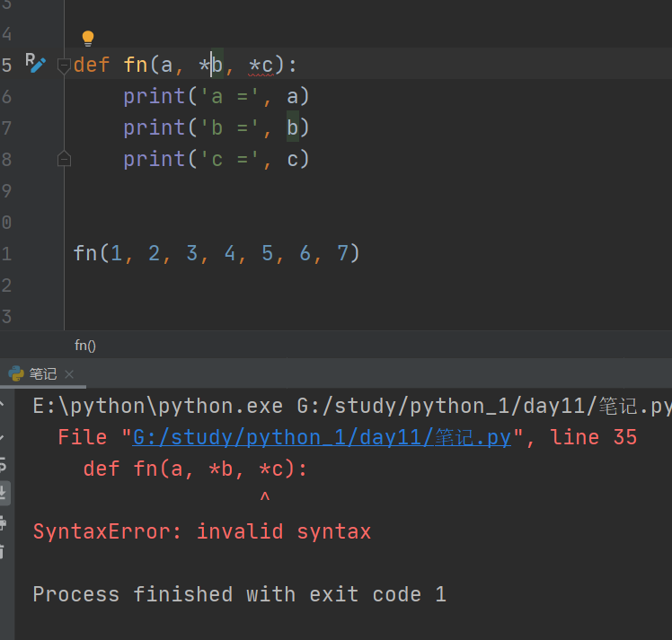Select the 笔记 run tab
Image resolution: width=672 pixels, height=640 pixels.
43,374
